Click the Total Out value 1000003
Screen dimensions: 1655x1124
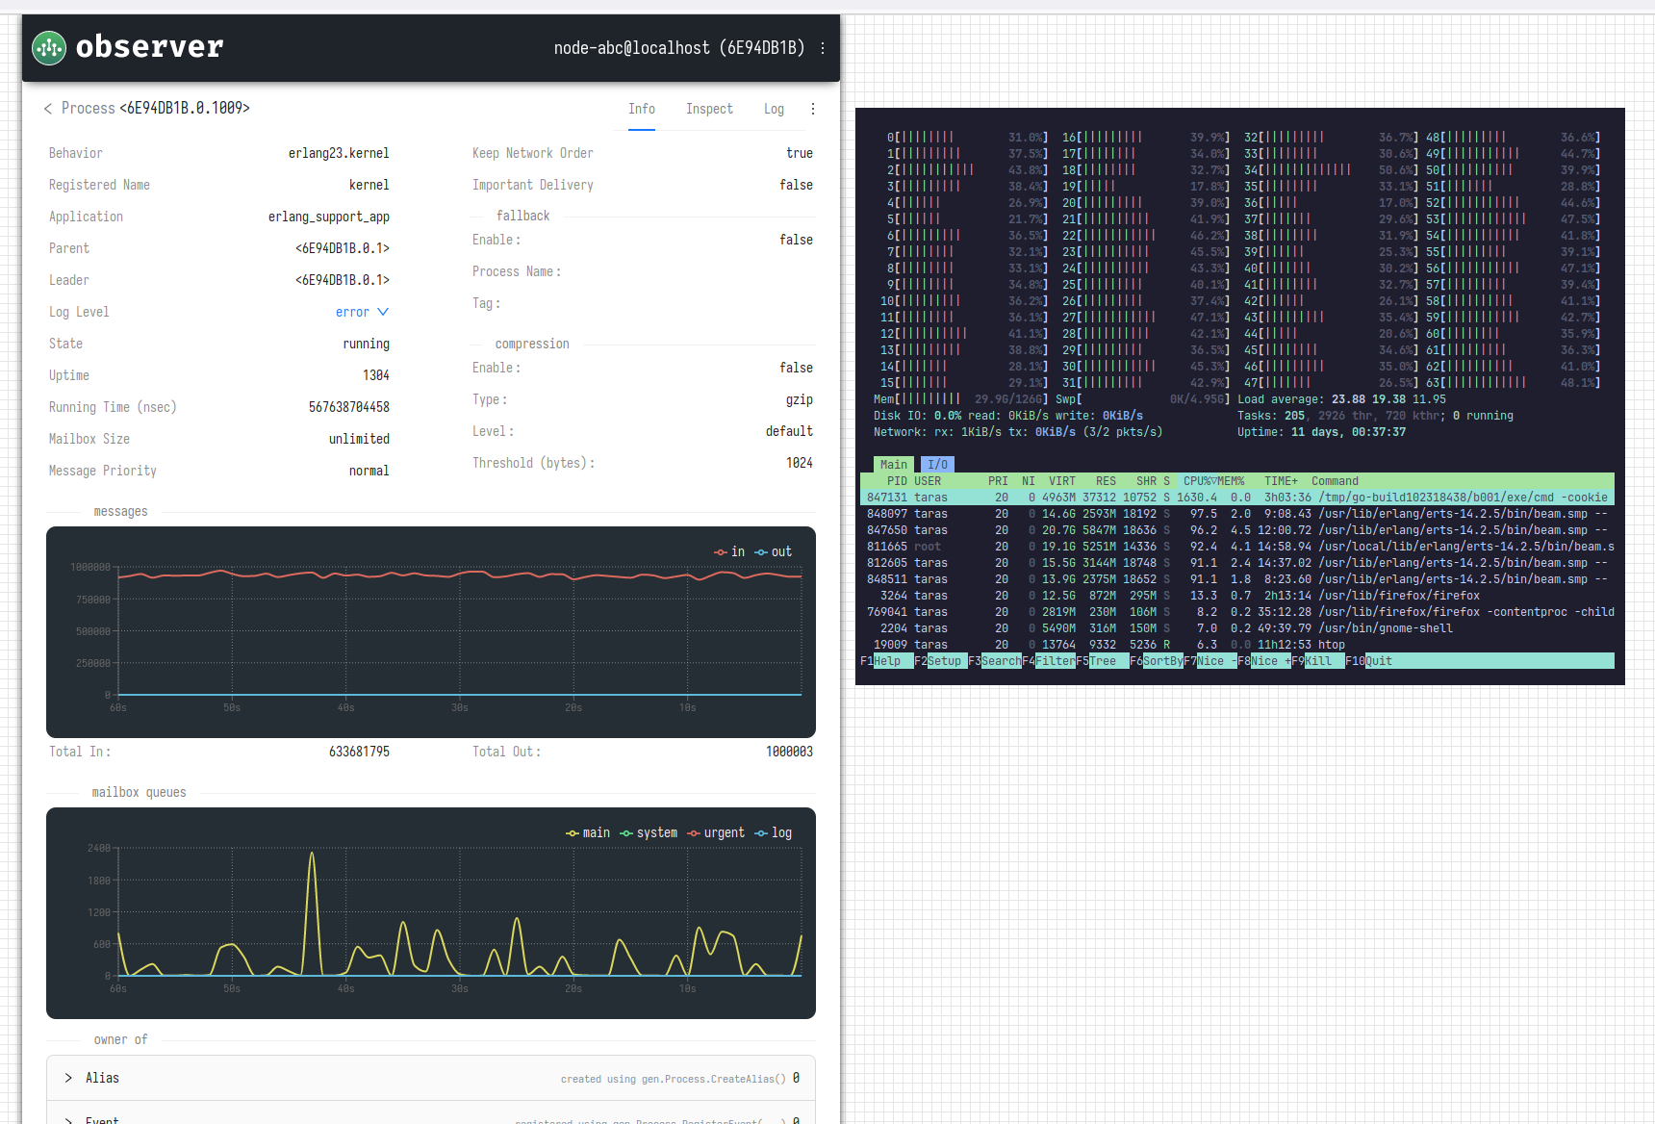pyautogui.click(x=789, y=752)
